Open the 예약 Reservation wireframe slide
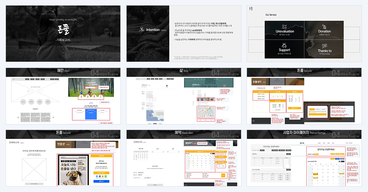Viewport: 368px width, 192px height. [x=184, y=158]
